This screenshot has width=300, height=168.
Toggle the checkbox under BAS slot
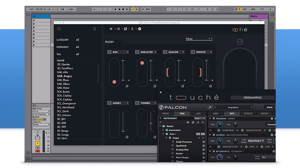[127, 86]
